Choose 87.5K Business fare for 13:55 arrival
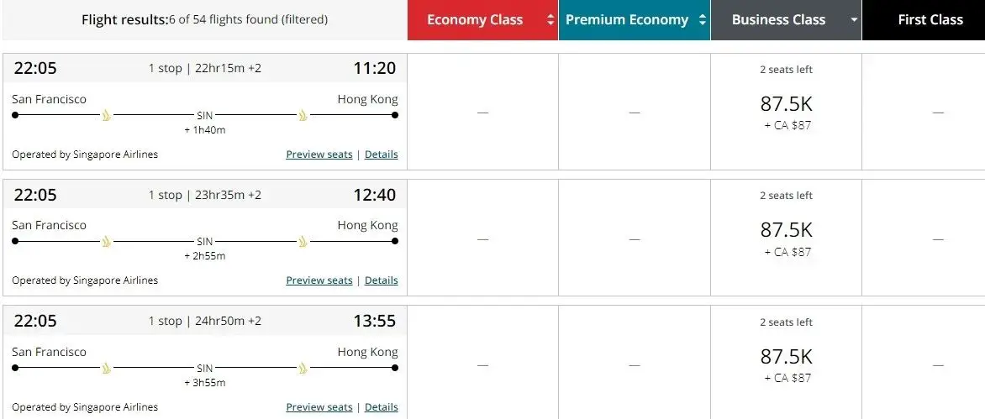Image resolution: width=985 pixels, height=419 pixels. pos(786,357)
